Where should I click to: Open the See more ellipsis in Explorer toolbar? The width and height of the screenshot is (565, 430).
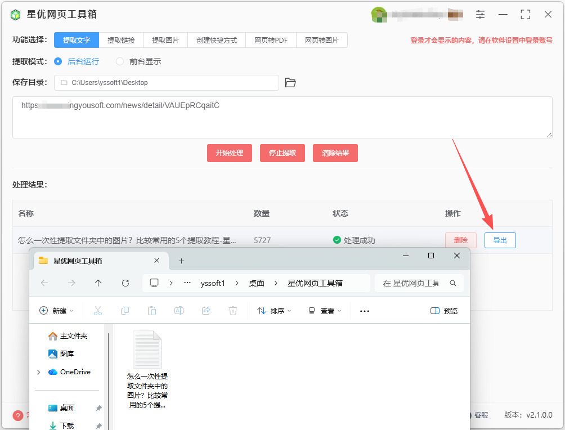pyautogui.click(x=364, y=311)
